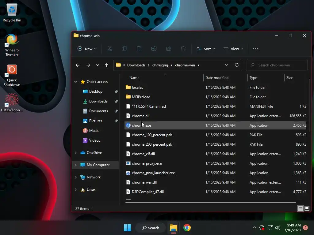This screenshot has width=314, height=235.
Task: Unpin the Pictures quick access item
Action: [x=116, y=121]
